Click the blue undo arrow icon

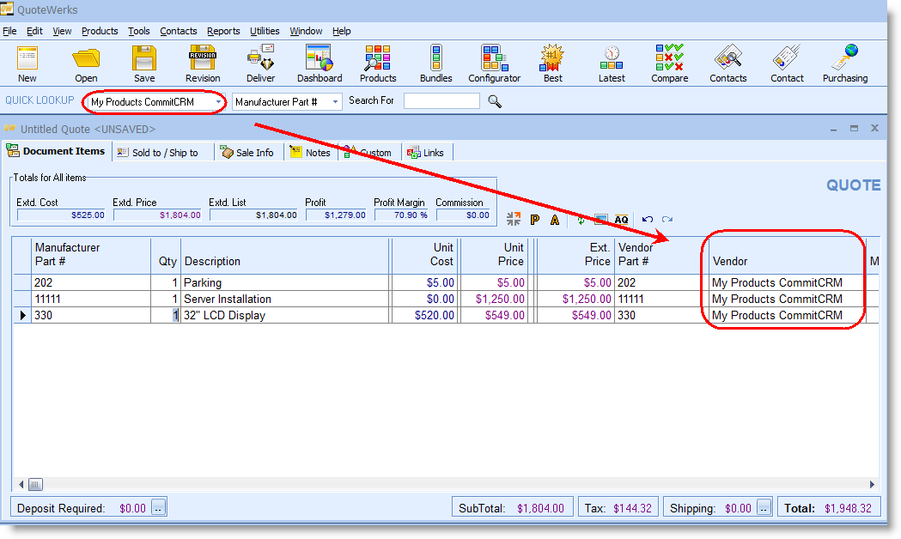pyautogui.click(x=648, y=220)
